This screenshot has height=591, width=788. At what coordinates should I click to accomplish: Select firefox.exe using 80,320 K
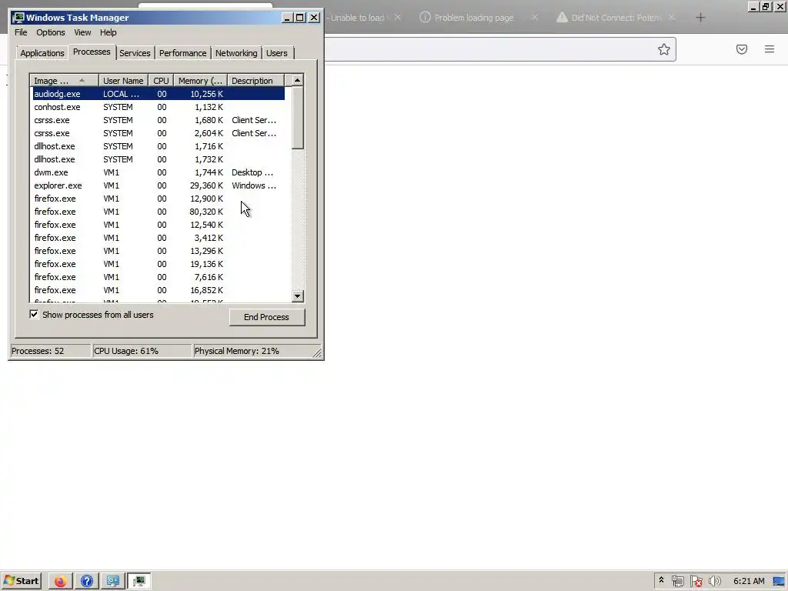[159, 212]
